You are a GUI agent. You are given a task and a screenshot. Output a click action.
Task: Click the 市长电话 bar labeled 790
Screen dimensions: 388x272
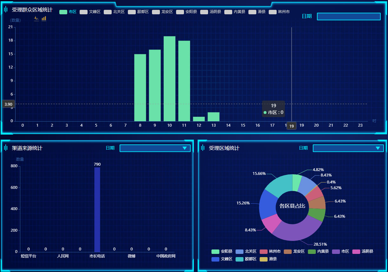click(97, 209)
